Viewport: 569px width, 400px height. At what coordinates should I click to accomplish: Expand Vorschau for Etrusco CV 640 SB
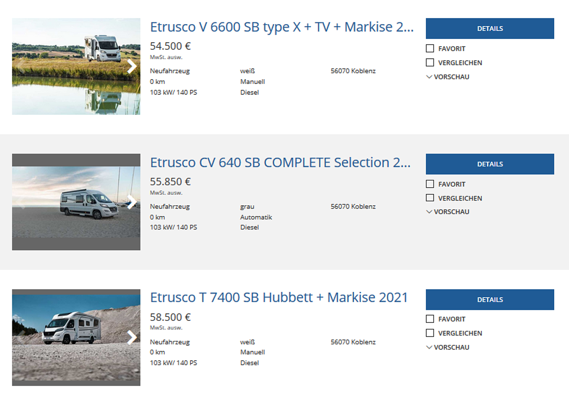click(448, 212)
